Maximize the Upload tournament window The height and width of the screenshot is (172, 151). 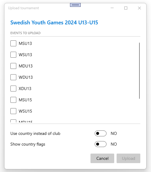click(x=126, y=8)
